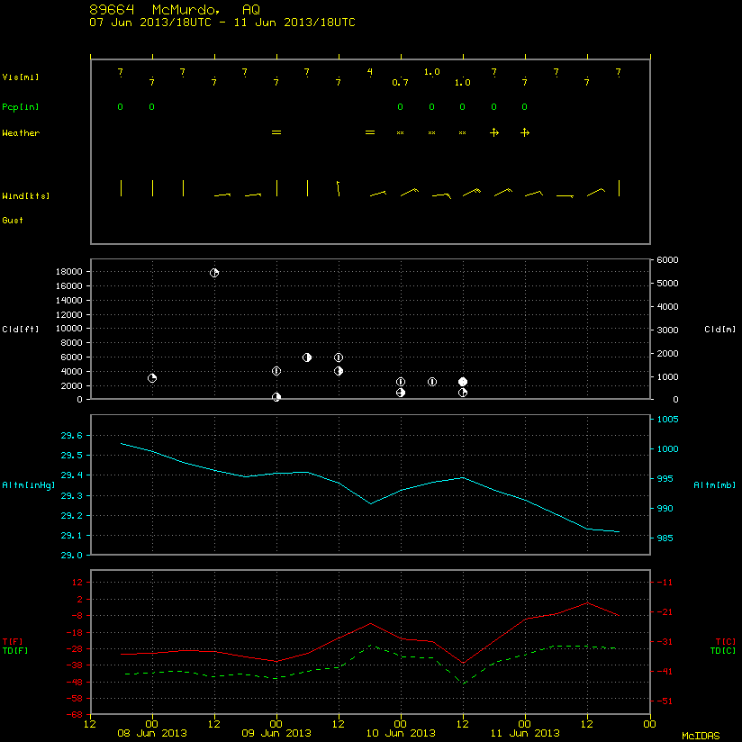The height and width of the screenshot is (742, 742).
Task: Select the first wind barb in the Wind row
Action: coord(122,188)
